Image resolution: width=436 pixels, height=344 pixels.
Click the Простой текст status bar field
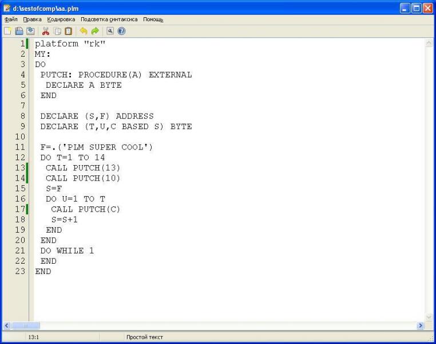tap(144, 338)
